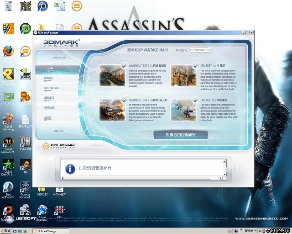
Task: Toggle Graphics Test 2 New Calico checkmark
Action: click(124, 100)
